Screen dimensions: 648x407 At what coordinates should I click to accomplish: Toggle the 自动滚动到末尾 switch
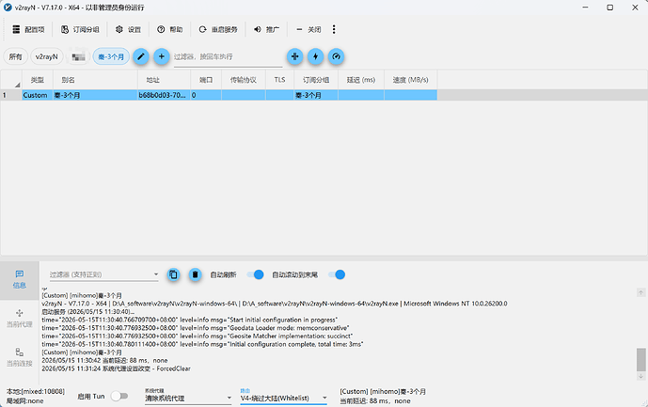pos(337,274)
